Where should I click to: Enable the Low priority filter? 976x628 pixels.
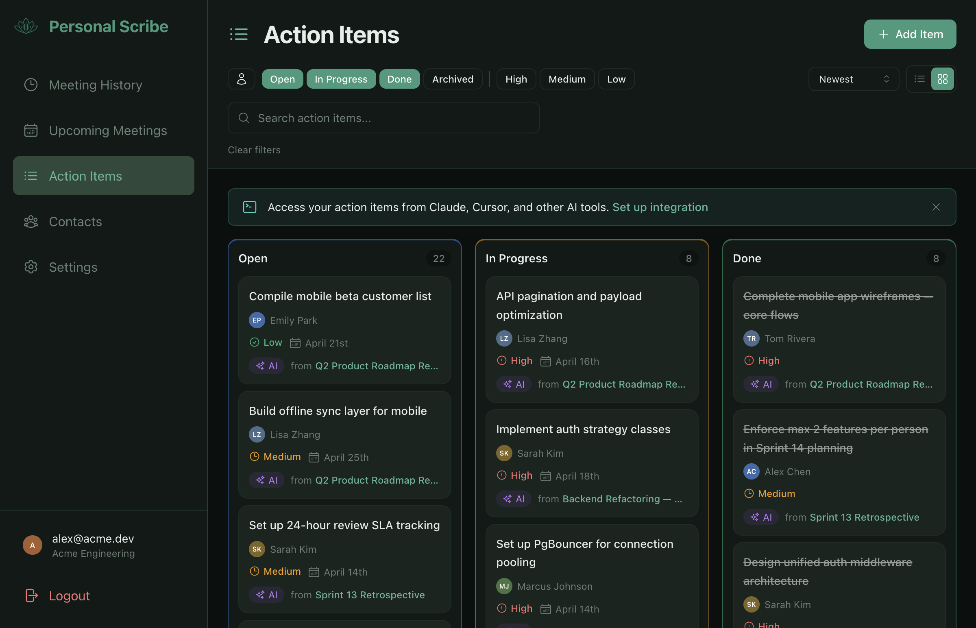tap(616, 79)
